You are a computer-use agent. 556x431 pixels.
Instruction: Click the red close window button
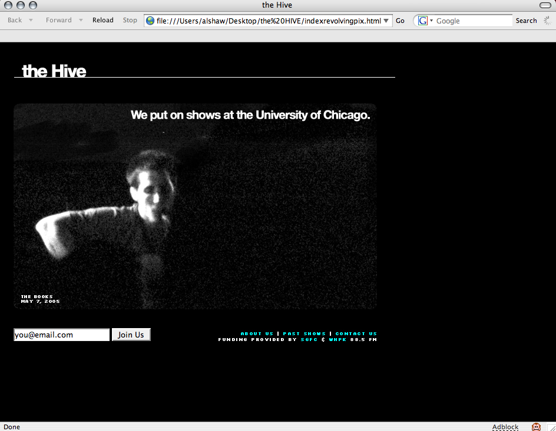[8, 5]
